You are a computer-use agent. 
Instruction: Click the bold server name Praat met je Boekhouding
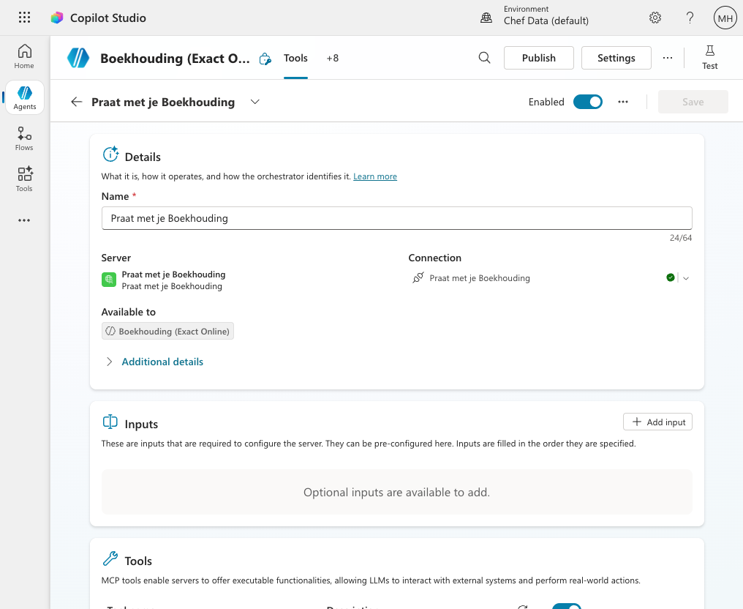tap(173, 274)
